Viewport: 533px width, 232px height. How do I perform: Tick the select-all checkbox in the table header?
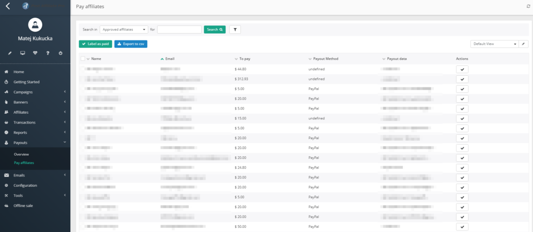83,59
